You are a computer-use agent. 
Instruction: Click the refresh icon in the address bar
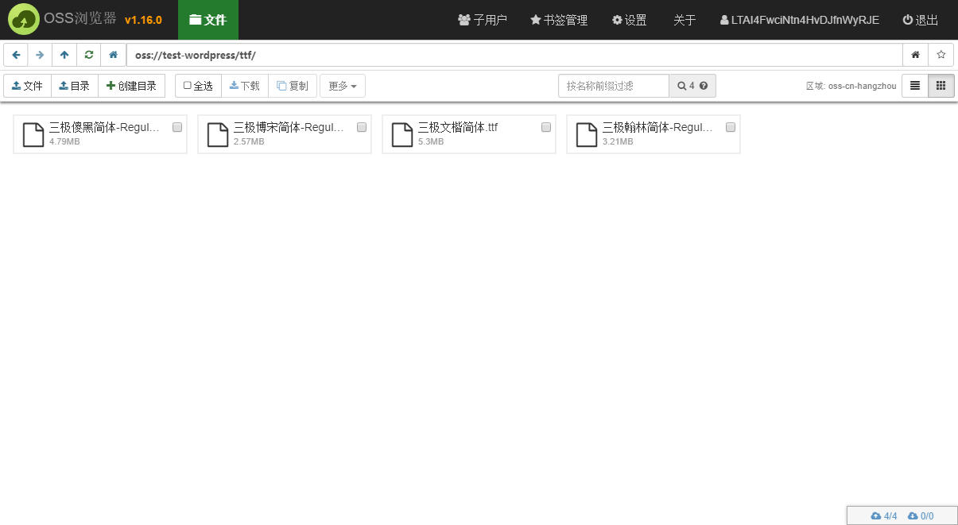(x=88, y=55)
